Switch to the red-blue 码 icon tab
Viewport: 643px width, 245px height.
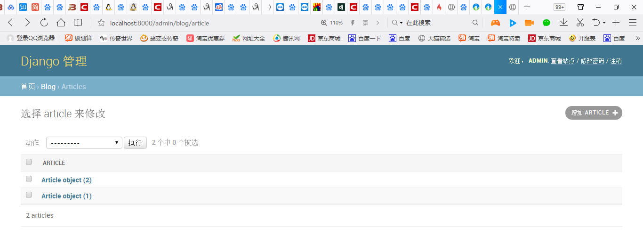click(x=218, y=7)
